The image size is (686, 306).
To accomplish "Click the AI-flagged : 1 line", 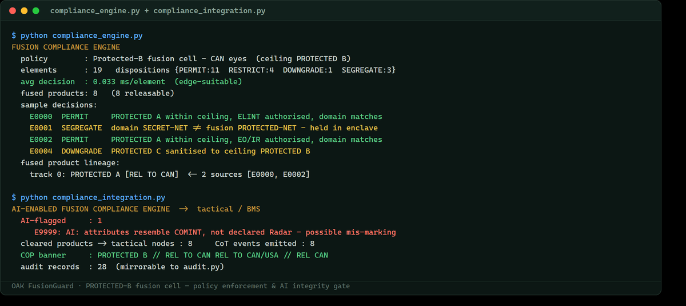I will click(61, 220).
